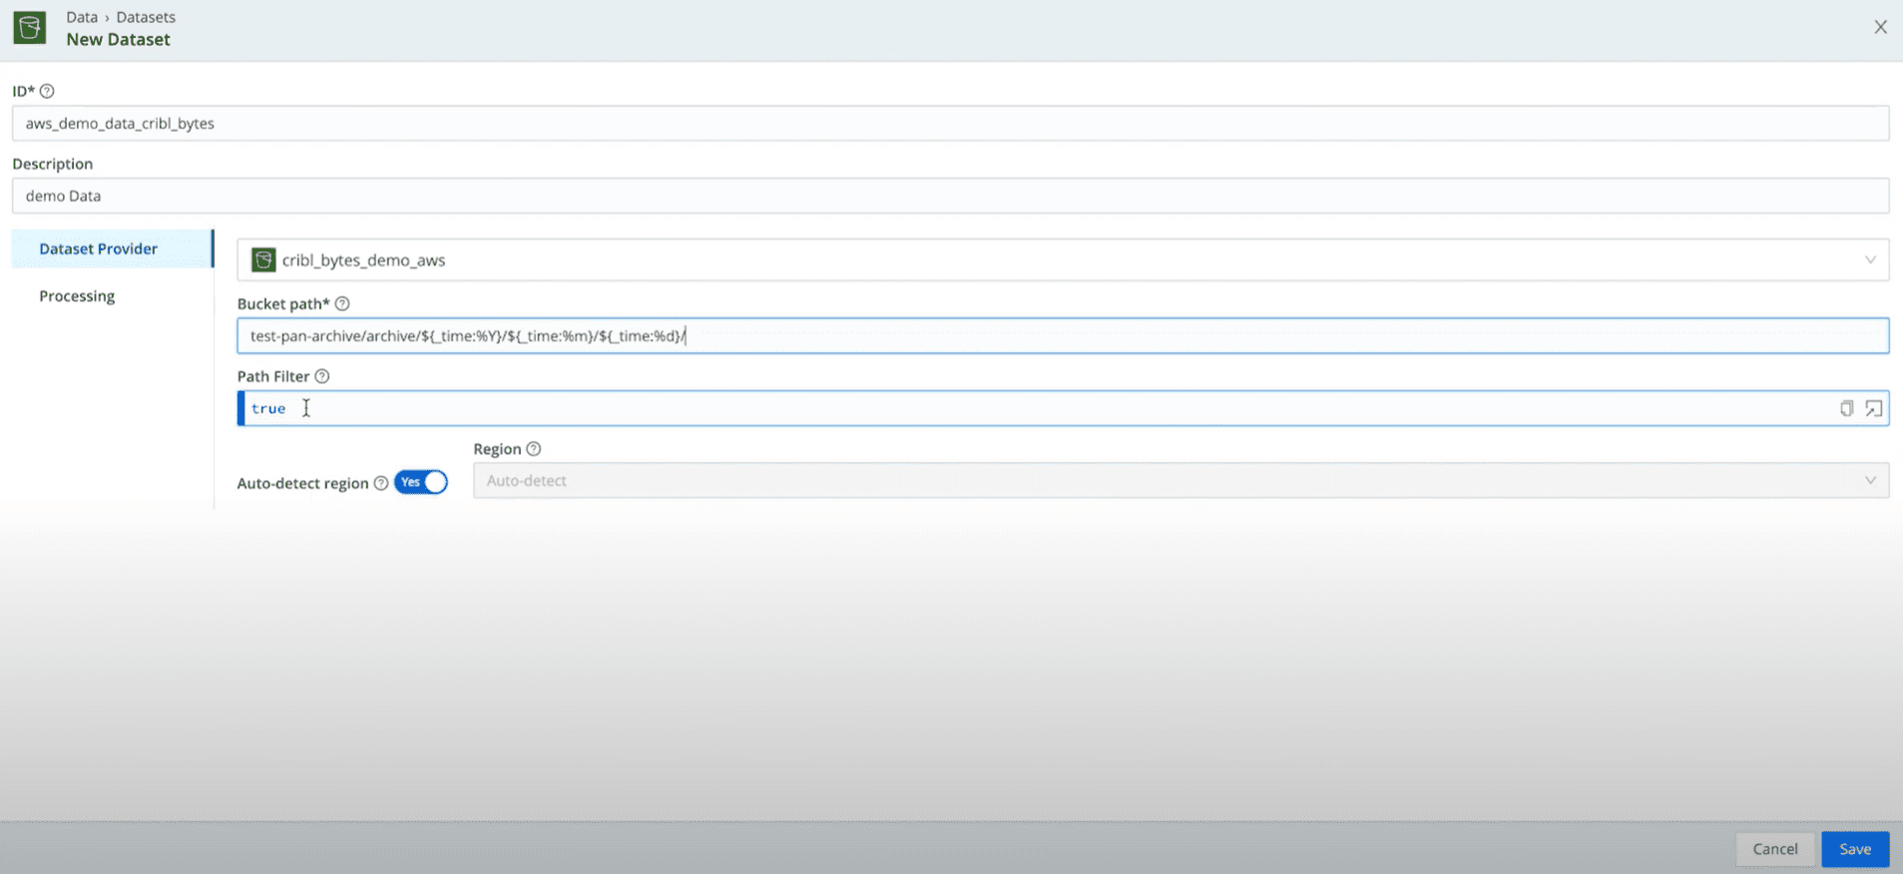Viewport: 1903px width, 874px height.
Task: Expand the Region dropdown
Action: pyautogui.click(x=1869, y=481)
